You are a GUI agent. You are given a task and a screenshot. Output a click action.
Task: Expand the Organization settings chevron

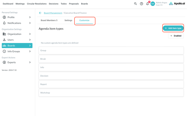pyautogui.click(x=30, y=34)
